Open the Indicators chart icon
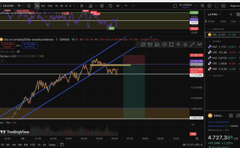This screenshot has height=148, width=240. tap(91, 6)
